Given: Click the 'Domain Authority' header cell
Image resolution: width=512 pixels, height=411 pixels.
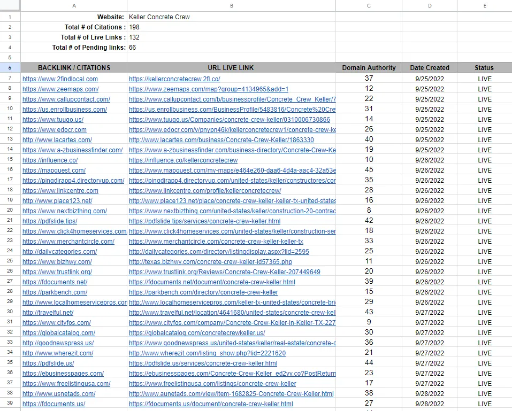Looking at the screenshot, I should tap(369, 67).
